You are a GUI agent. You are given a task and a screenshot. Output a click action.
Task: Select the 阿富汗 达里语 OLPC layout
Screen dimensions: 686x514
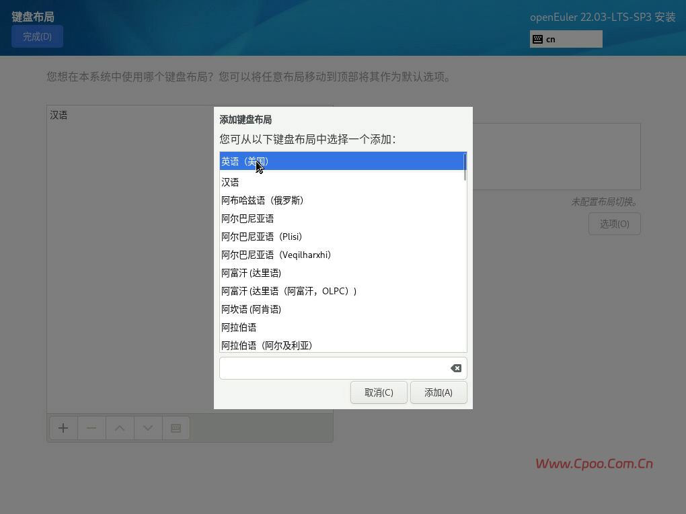click(342, 291)
